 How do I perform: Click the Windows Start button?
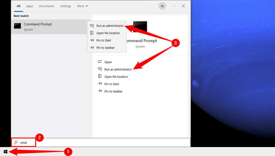click(5, 152)
